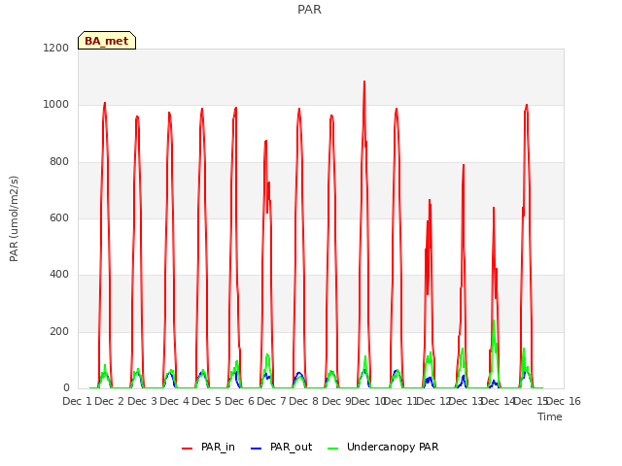Image resolution: width=622 pixels, height=466 pixels.
Task: Click the Time x-axis label
Action: coord(550,416)
